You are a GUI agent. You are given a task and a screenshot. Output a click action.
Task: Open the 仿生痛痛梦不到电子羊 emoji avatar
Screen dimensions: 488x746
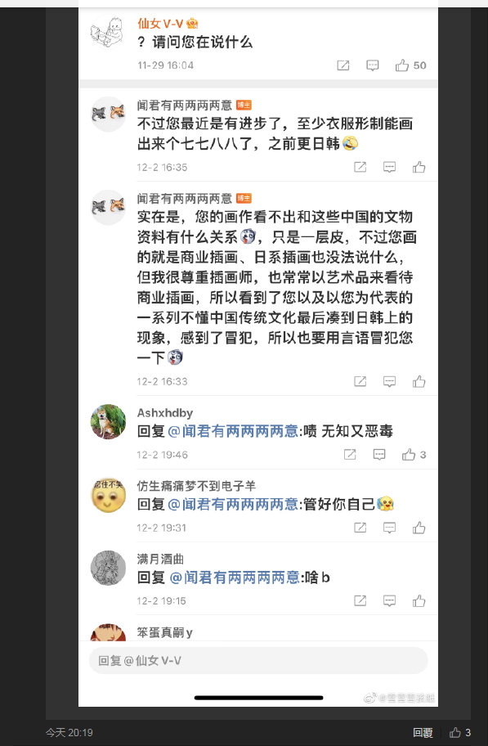(x=109, y=495)
